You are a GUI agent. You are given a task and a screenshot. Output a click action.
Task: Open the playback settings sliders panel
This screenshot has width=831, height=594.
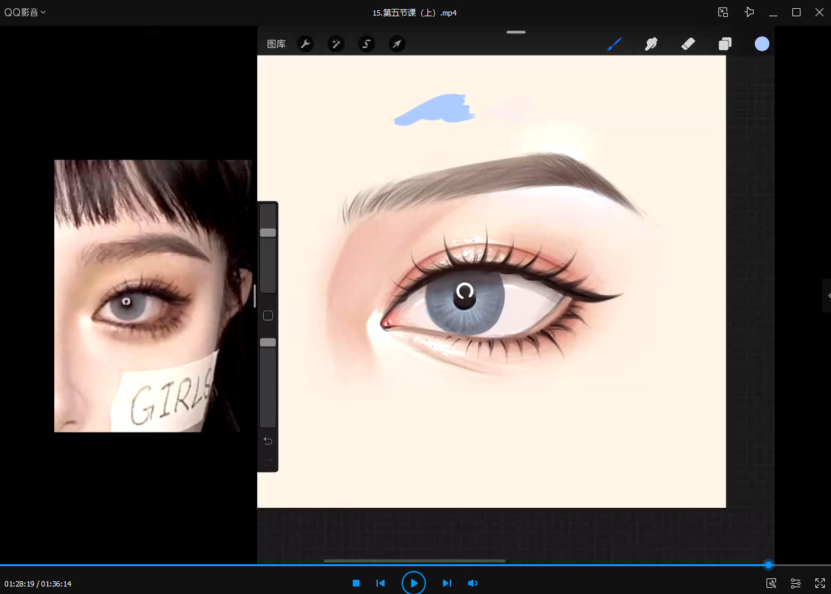(796, 583)
